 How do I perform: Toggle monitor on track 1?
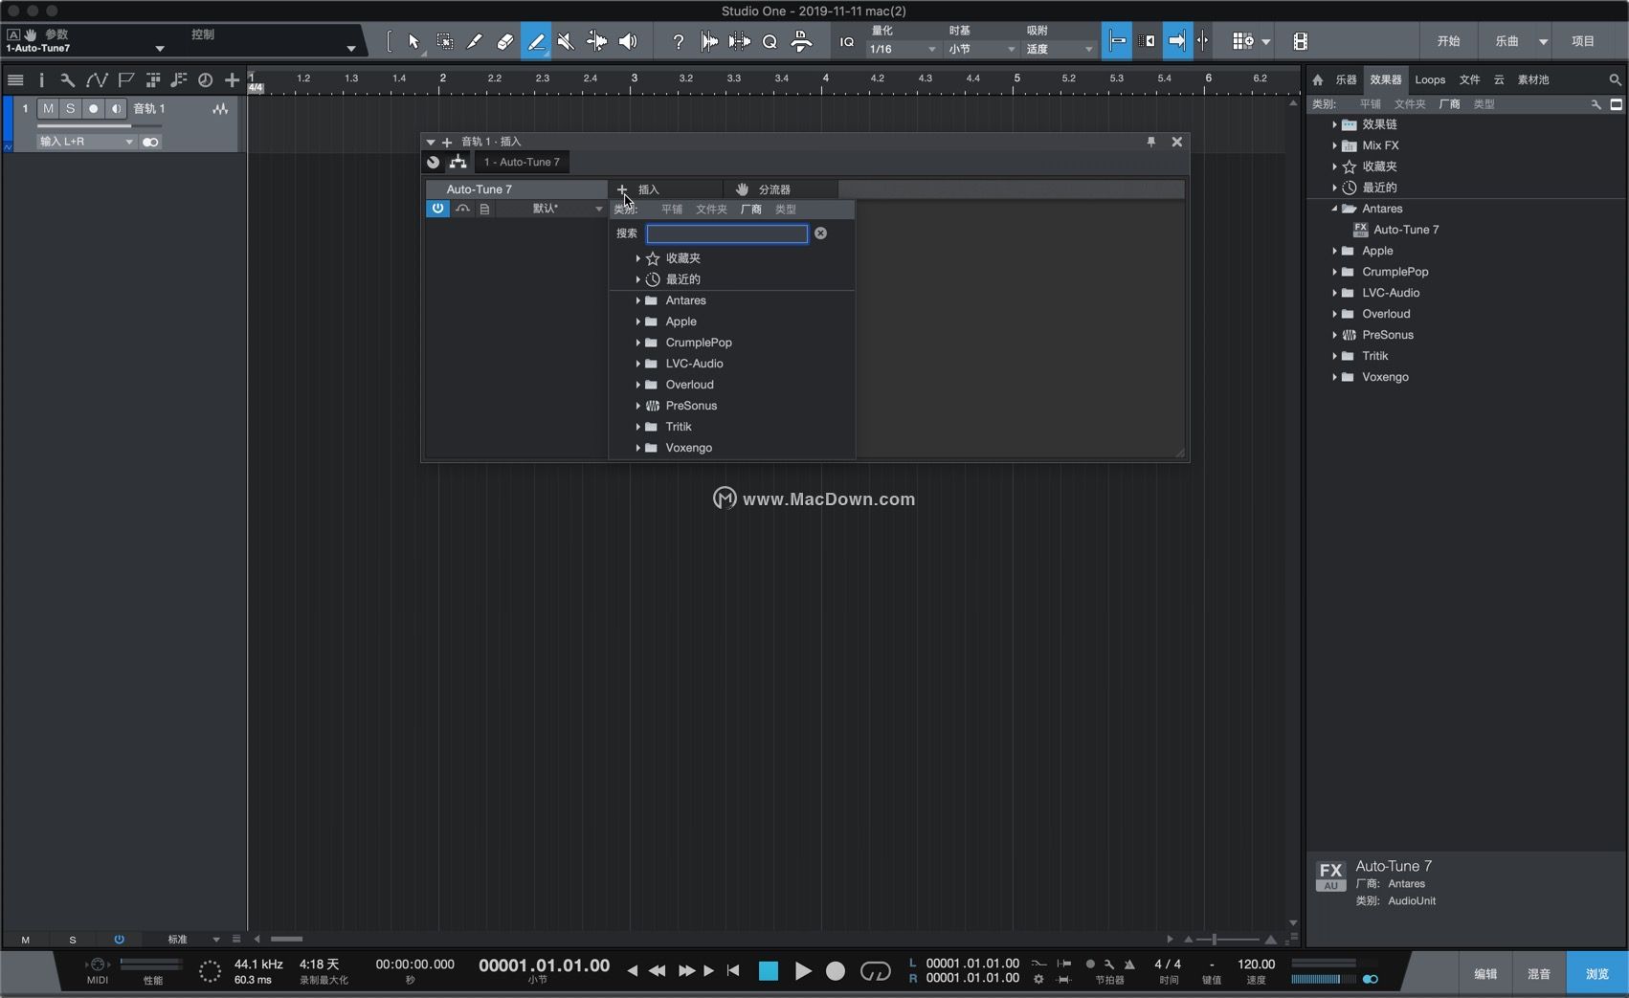coord(116,109)
